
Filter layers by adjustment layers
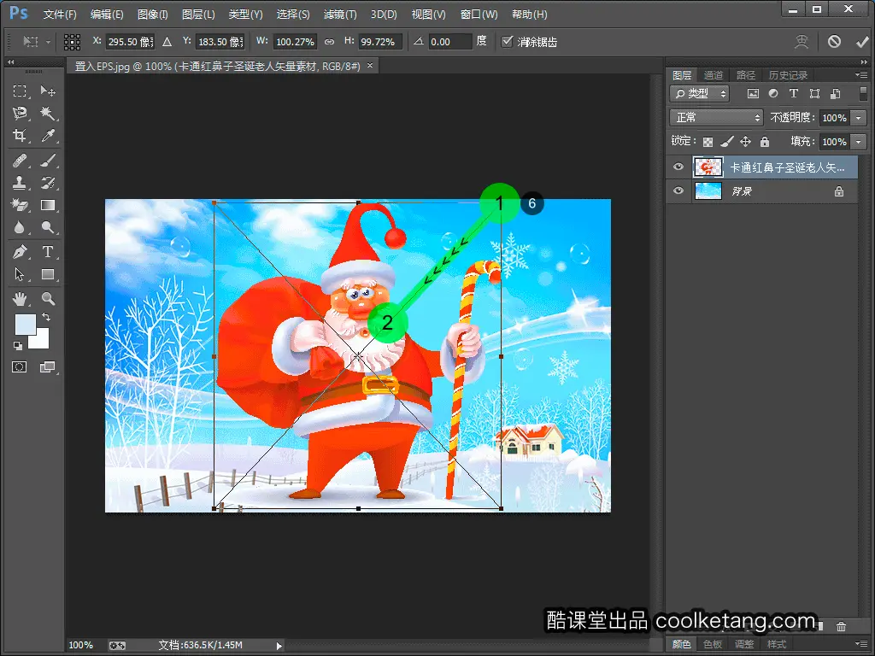pyautogui.click(x=772, y=94)
